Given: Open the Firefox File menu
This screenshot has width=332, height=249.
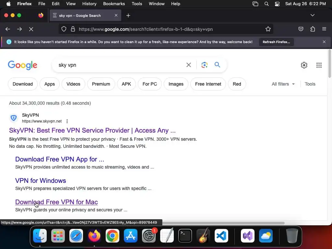Looking at the screenshot, I should (42, 4).
